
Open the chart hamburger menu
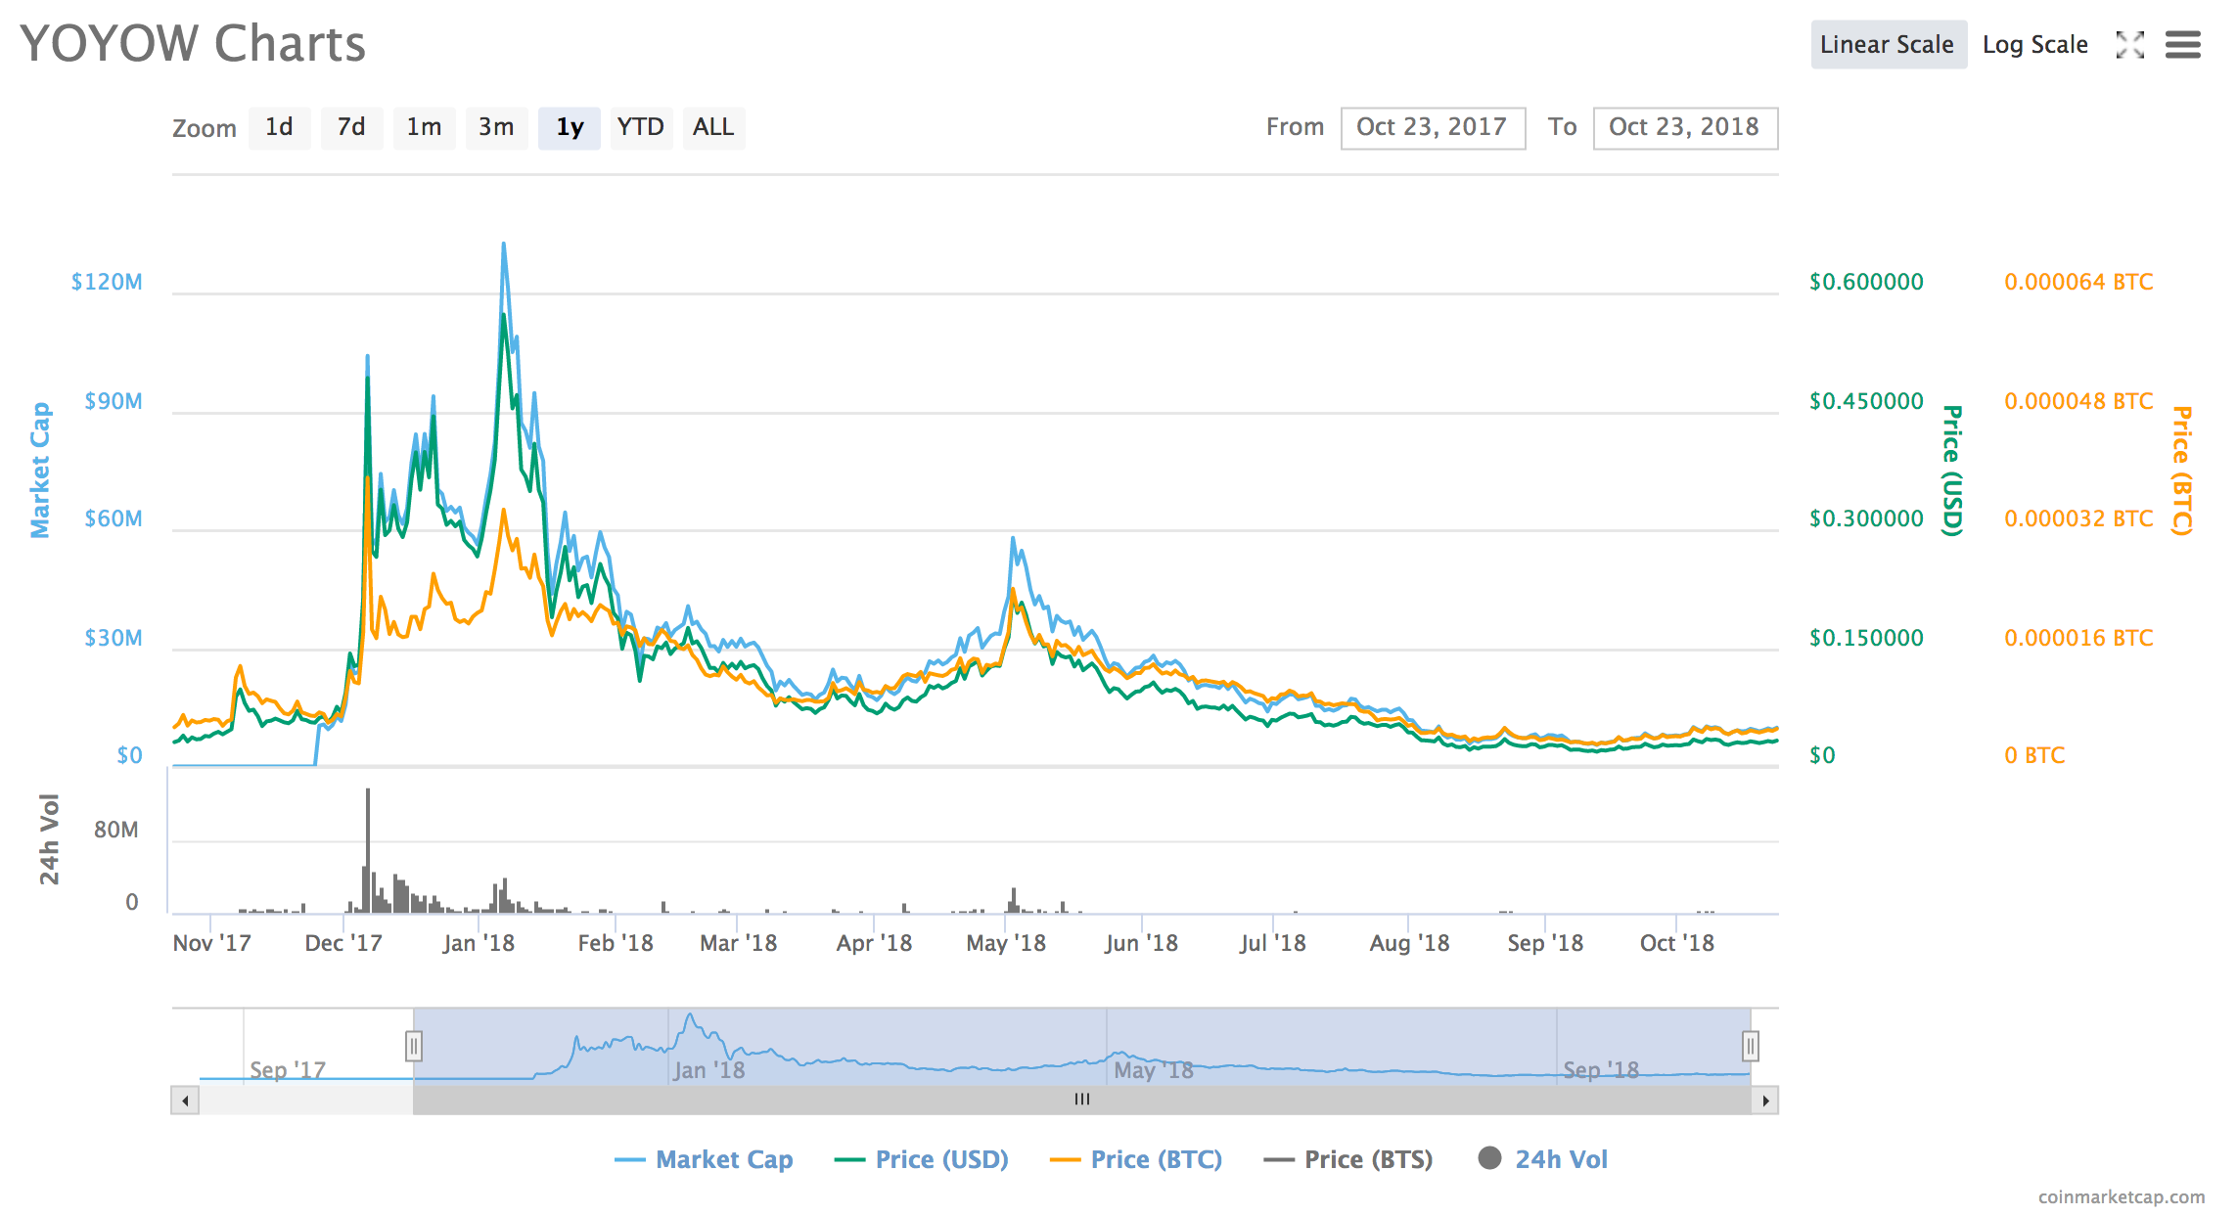(2182, 45)
